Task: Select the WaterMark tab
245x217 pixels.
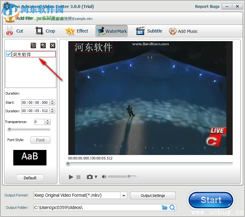Action: [112, 31]
